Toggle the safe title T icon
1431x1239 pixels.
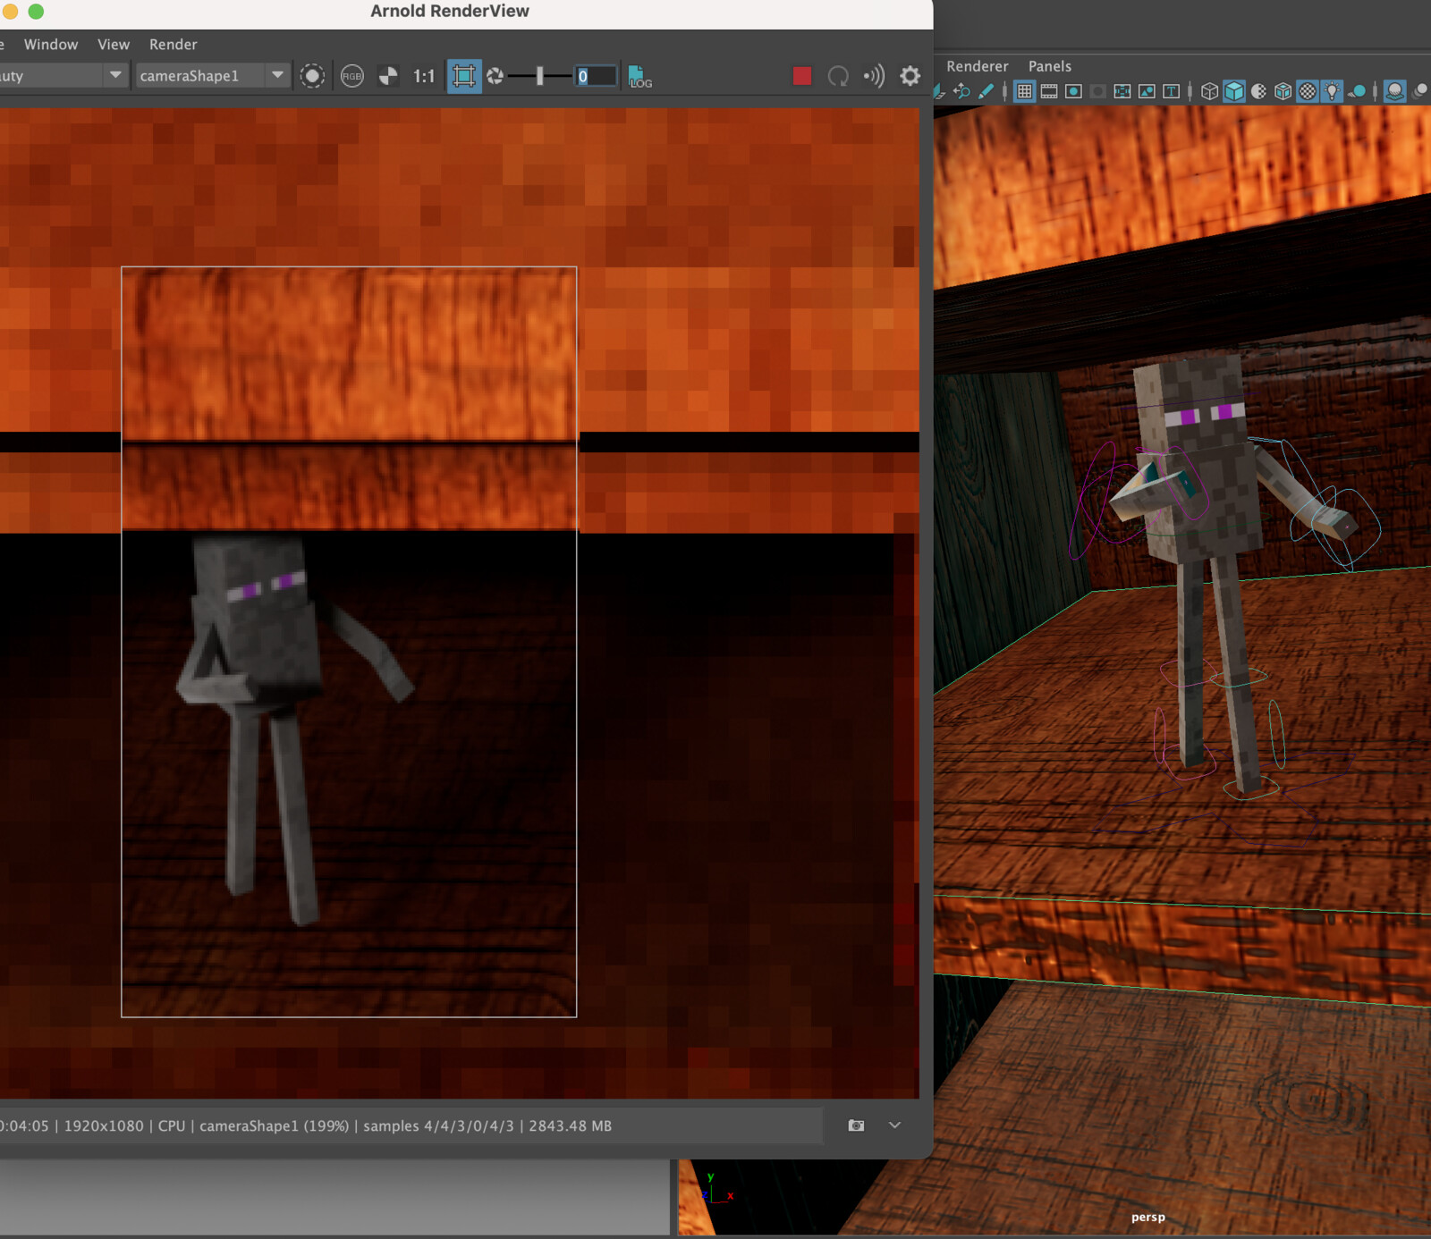pos(1171,91)
